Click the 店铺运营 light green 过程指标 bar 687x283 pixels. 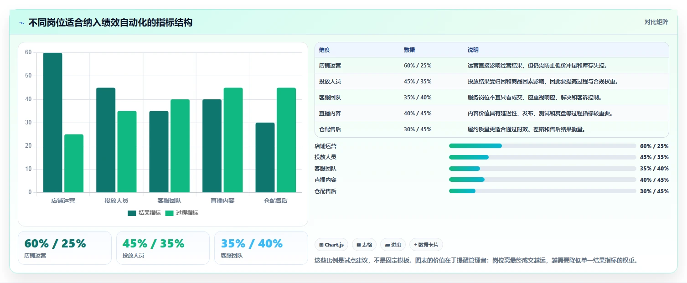74,163
